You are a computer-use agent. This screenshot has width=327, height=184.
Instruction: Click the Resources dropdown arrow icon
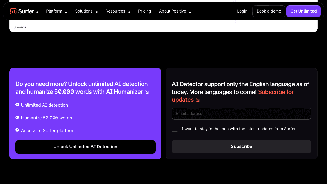click(129, 11)
